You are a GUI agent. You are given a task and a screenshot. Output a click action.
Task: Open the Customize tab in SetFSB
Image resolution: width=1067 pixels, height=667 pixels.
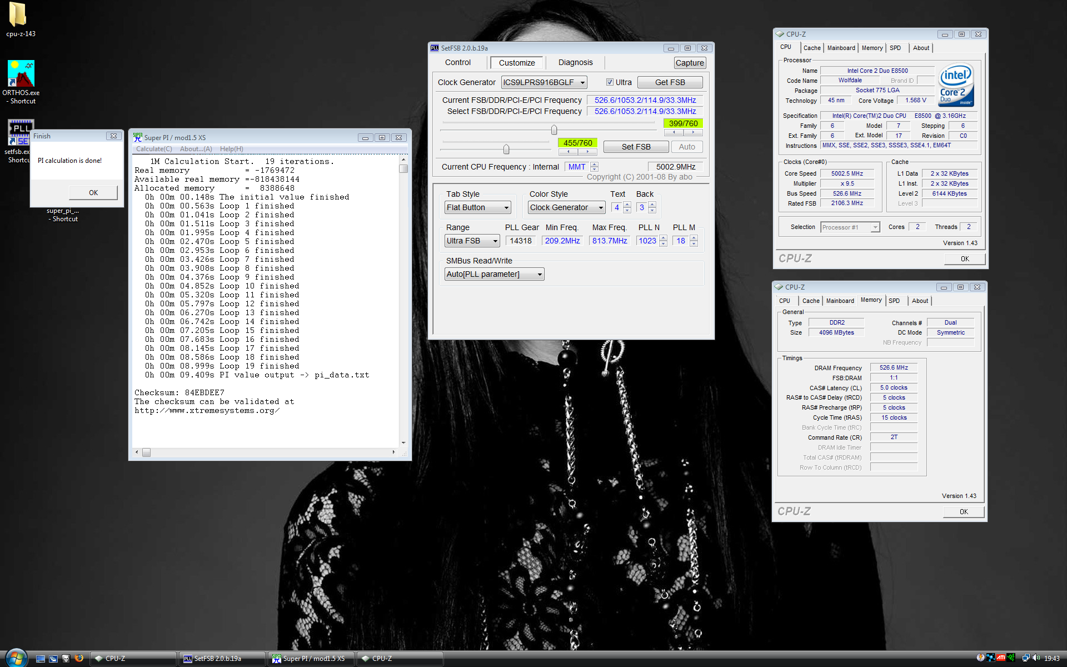[x=517, y=63]
